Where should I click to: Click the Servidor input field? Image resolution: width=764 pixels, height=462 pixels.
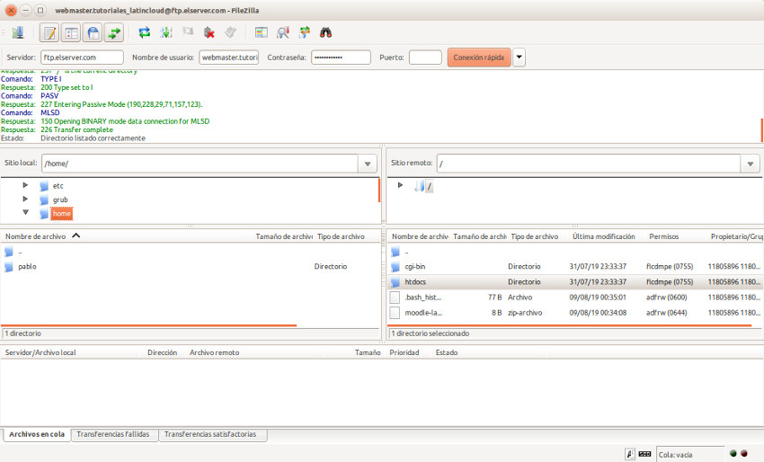pos(82,58)
